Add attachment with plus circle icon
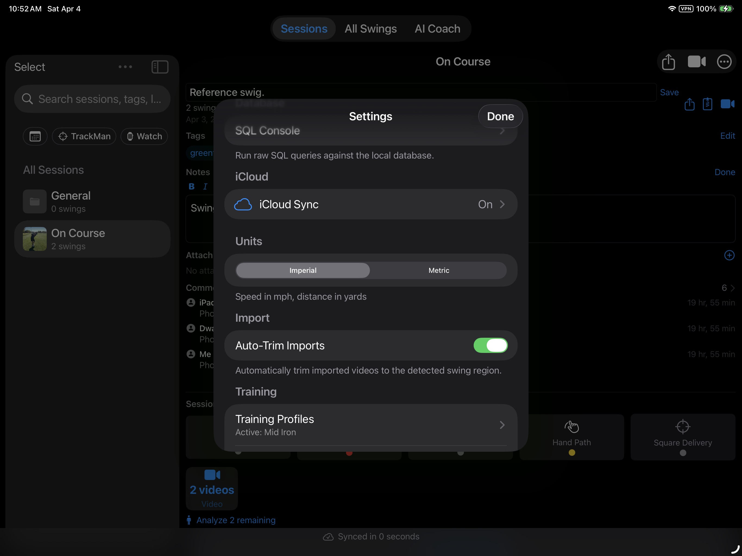Screen dimensions: 742x556 coord(729,255)
